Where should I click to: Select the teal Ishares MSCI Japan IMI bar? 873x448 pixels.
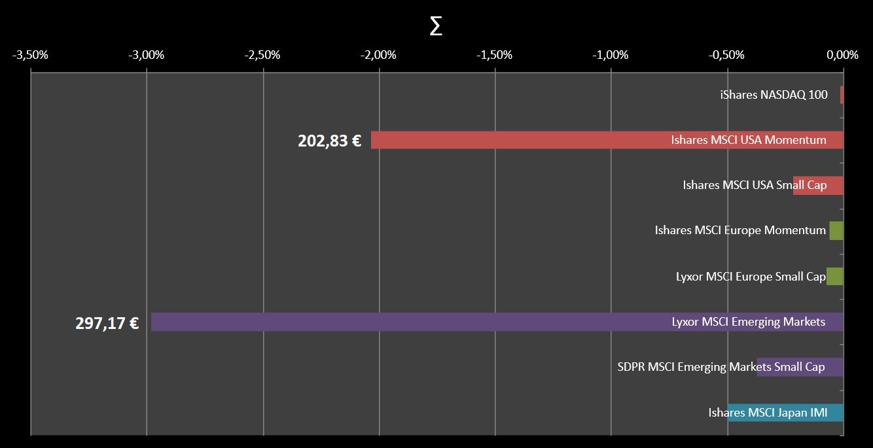coord(785,413)
